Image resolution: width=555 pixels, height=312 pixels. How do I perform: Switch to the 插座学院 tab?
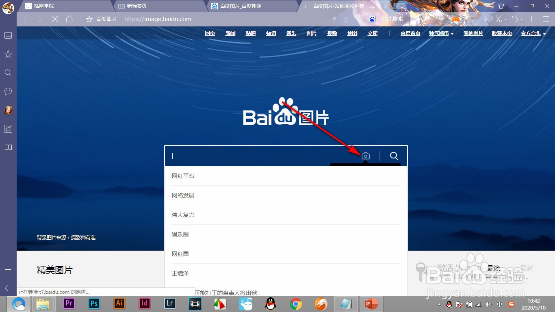coord(65,6)
